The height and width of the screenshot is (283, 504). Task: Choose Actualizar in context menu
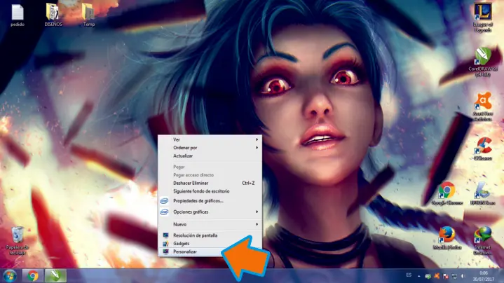click(x=210, y=156)
